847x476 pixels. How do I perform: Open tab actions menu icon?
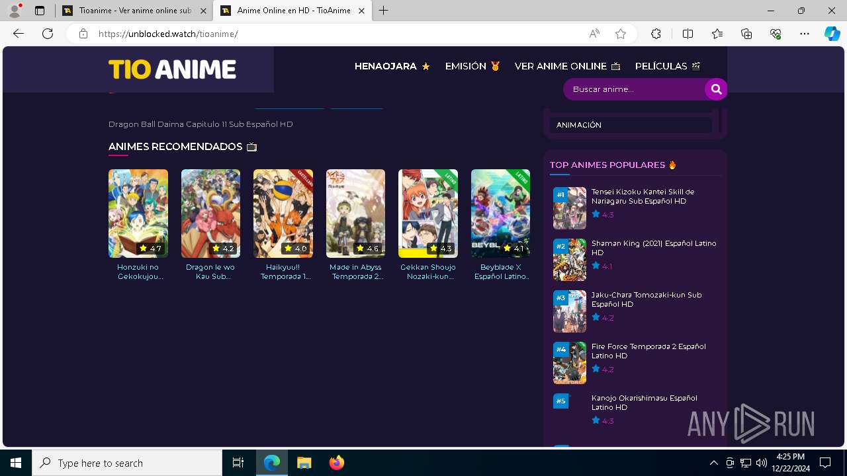pyautogui.click(x=40, y=11)
